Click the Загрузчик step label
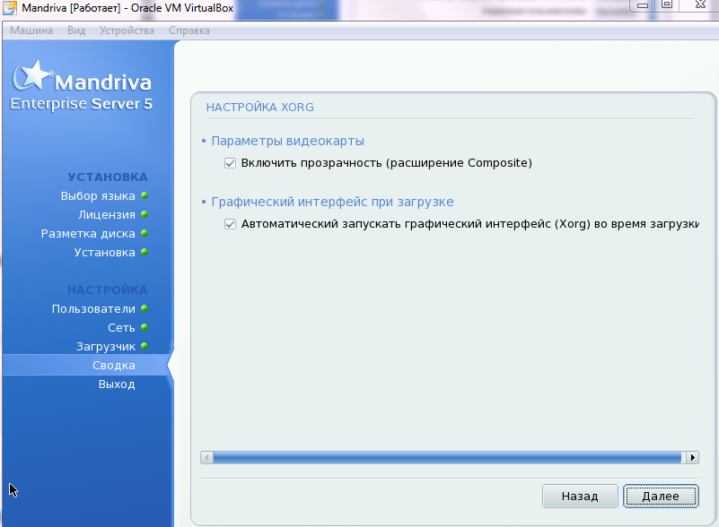This screenshot has height=527, width=719. tap(105, 347)
